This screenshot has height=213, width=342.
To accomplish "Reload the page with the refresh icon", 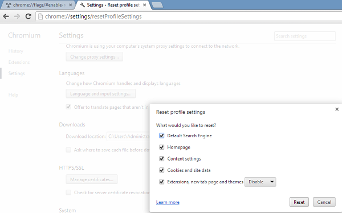I will click(28, 17).
